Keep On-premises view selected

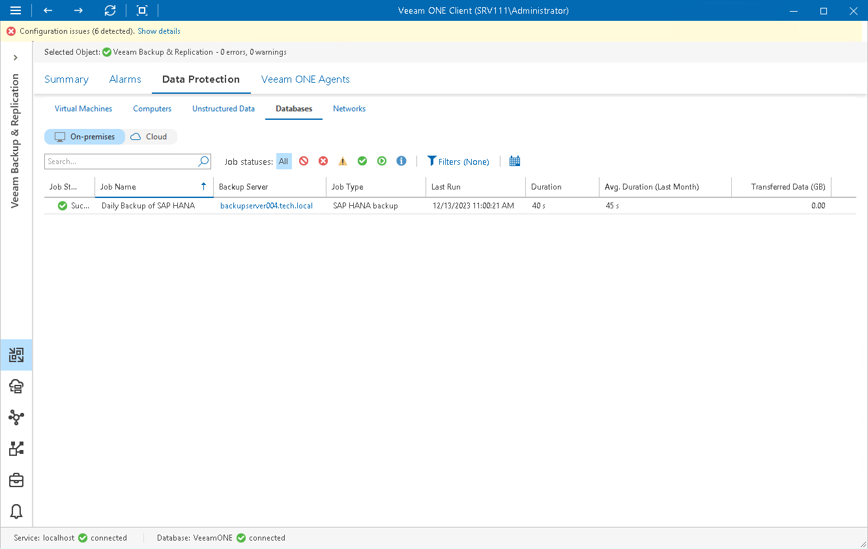(84, 136)
